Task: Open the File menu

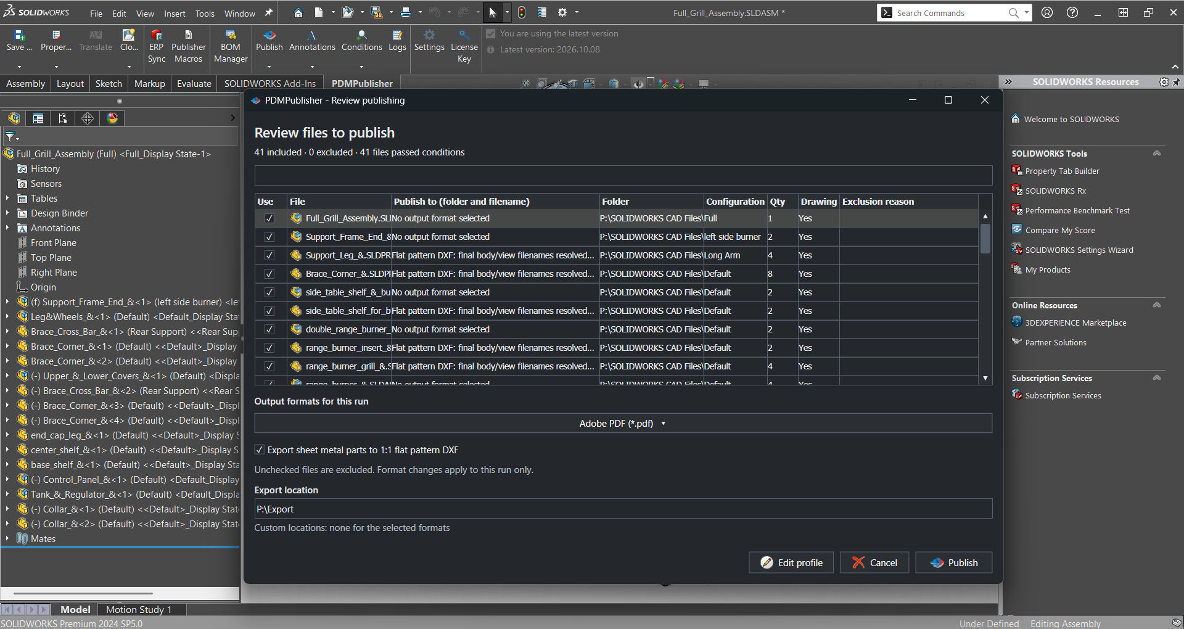Action: coord(96,13)
